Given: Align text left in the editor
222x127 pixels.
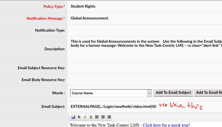Looking at the screenshot, I should 97,117.
